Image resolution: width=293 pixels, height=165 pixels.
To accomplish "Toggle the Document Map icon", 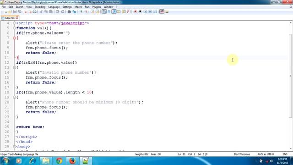I will pos(124,11).
